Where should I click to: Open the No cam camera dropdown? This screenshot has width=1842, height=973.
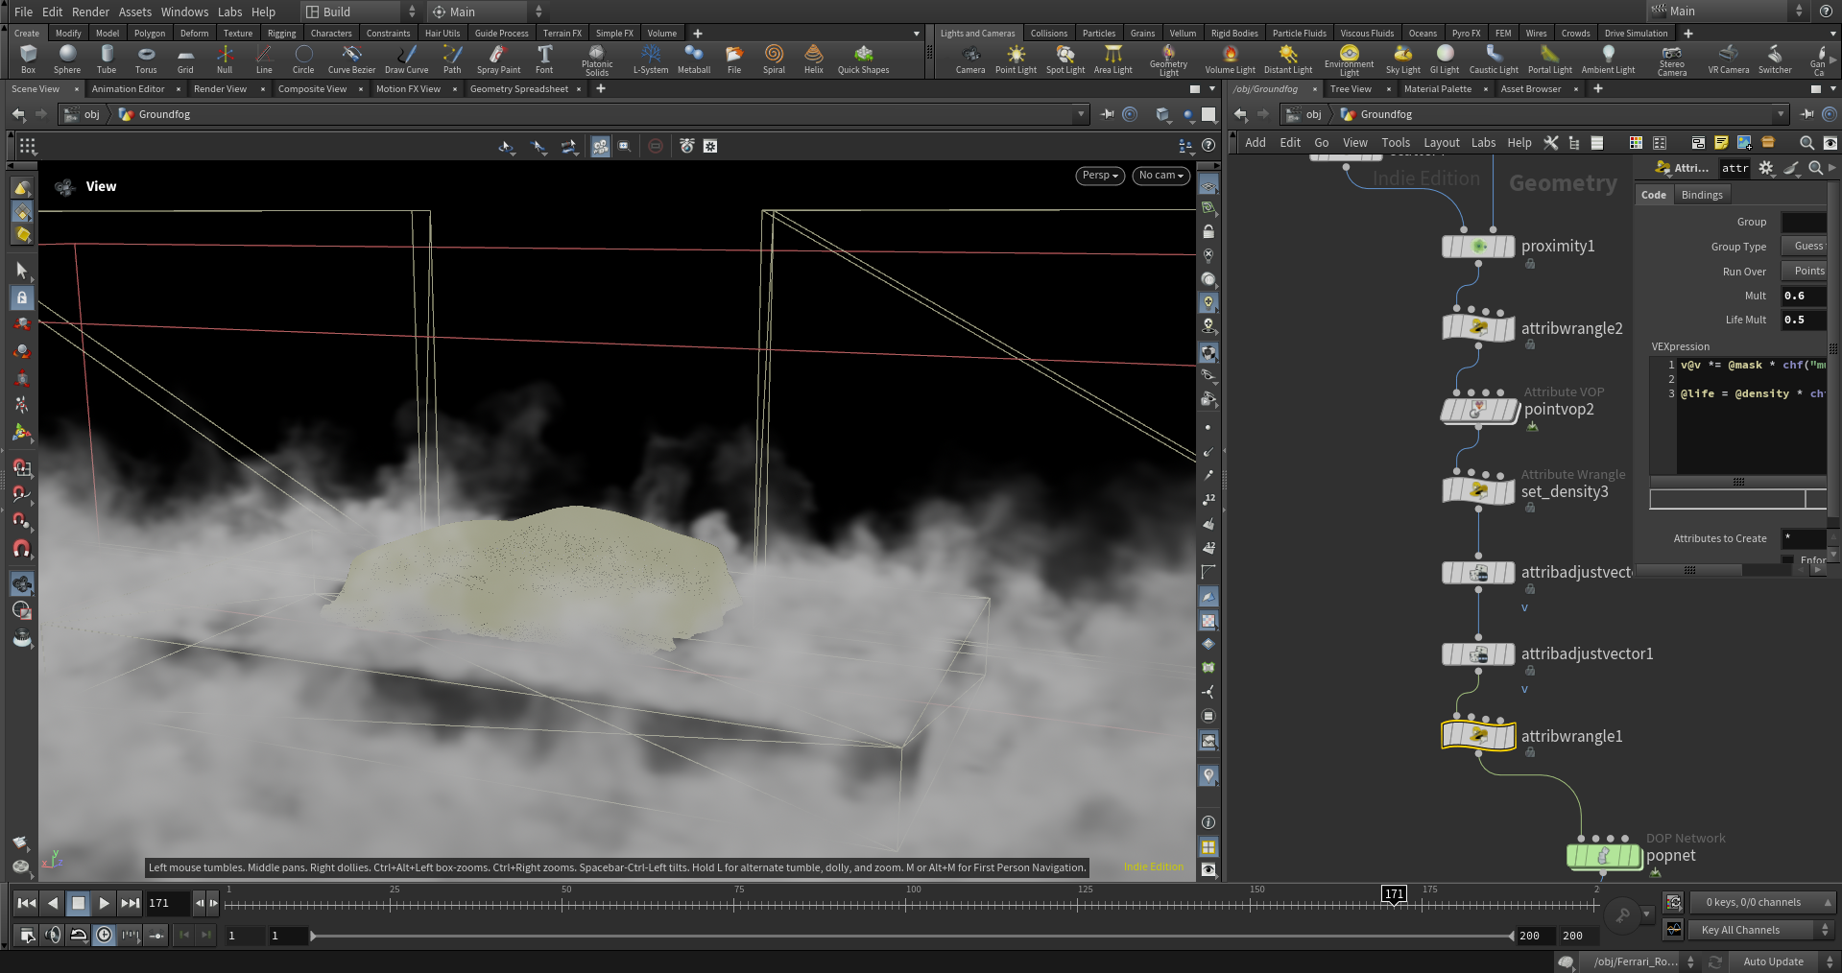tap(1160, 176)
